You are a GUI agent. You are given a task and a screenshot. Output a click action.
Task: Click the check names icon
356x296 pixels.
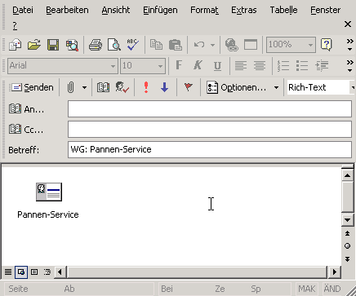(x=122, y=87)
